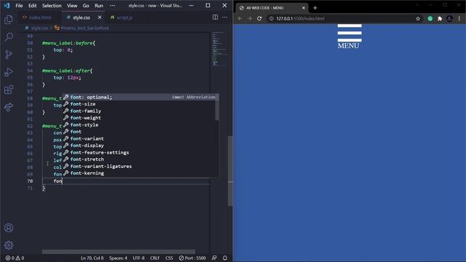The height and width of the screenshot is (262, 466).
Task: Go forward in the Chrome browser
Action: tap(250, 18)
